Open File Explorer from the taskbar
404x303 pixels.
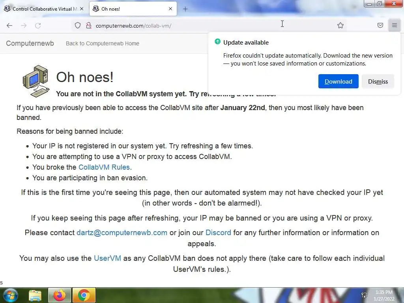[x=35, y=296]
